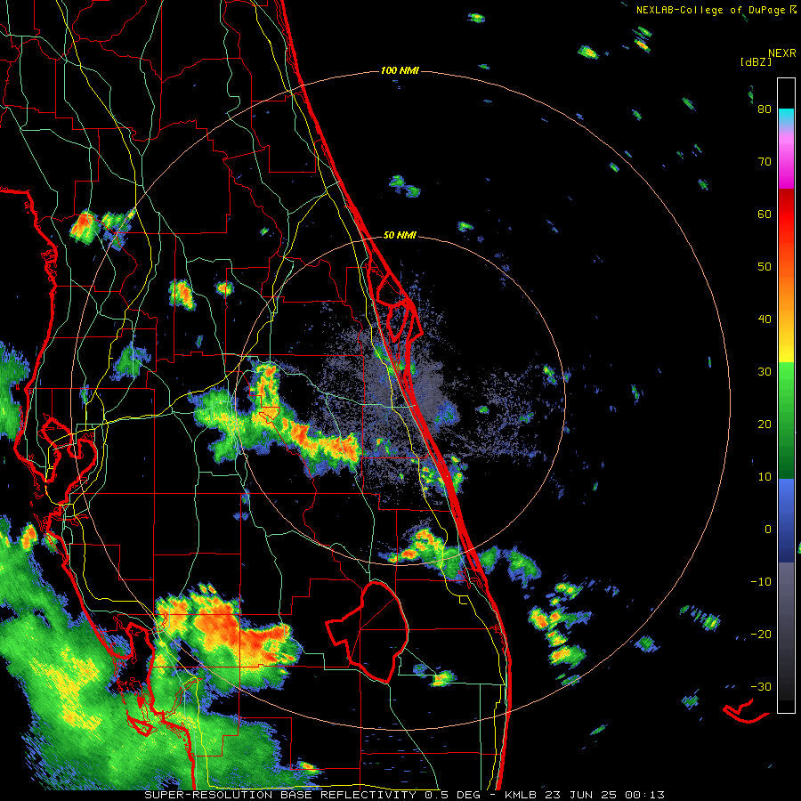Viewport: 801px width, 801px height.
Task: Click the 10 value on the dBZ scale
Action: pyautogui.click(x=765, y=477)
